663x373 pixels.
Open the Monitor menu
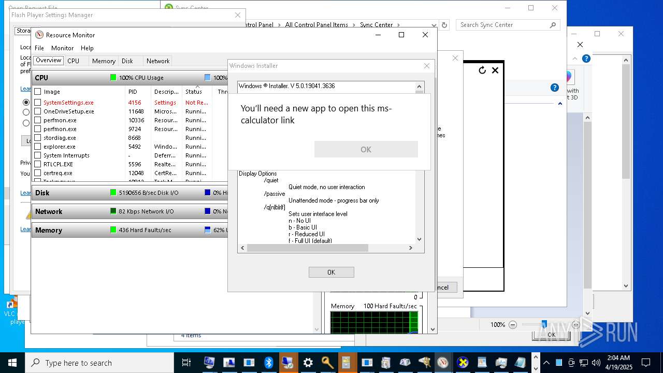(62, 48)
